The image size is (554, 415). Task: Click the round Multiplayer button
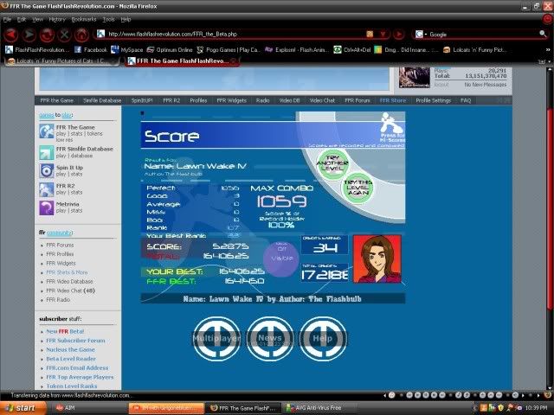216,338
